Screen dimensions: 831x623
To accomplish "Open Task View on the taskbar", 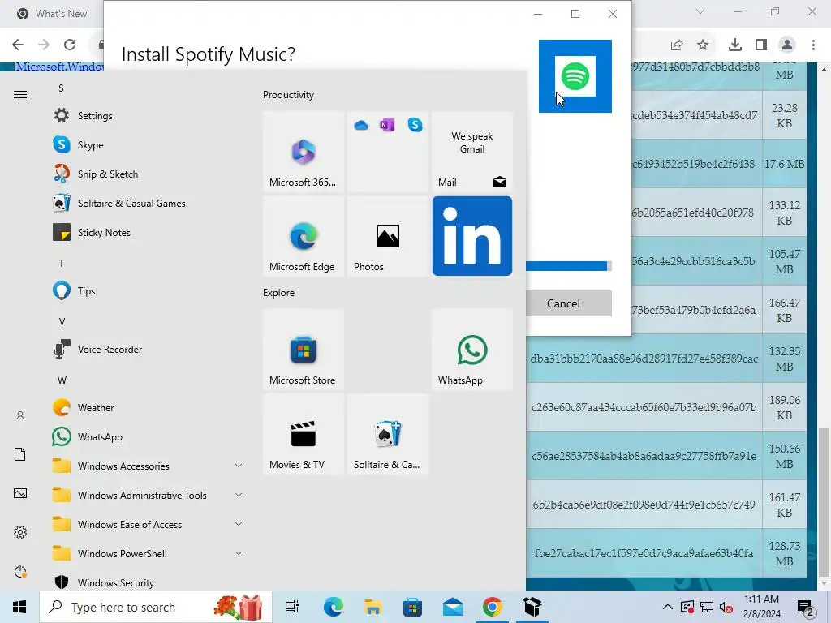I will point(292,607).
